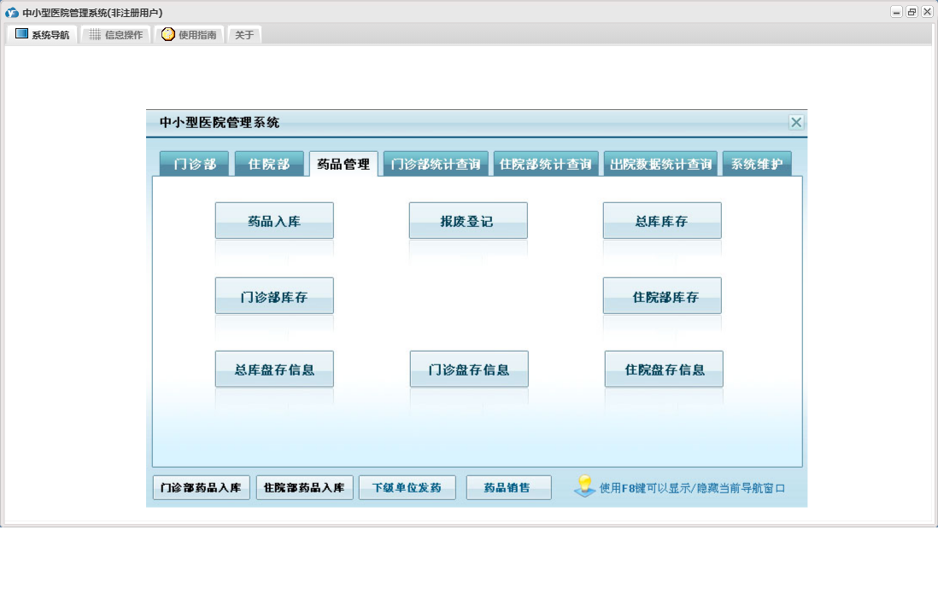Screen dimensions: 938x611
Task: Switch to the 信息操作 tab
Action: [x=115, y=35]
